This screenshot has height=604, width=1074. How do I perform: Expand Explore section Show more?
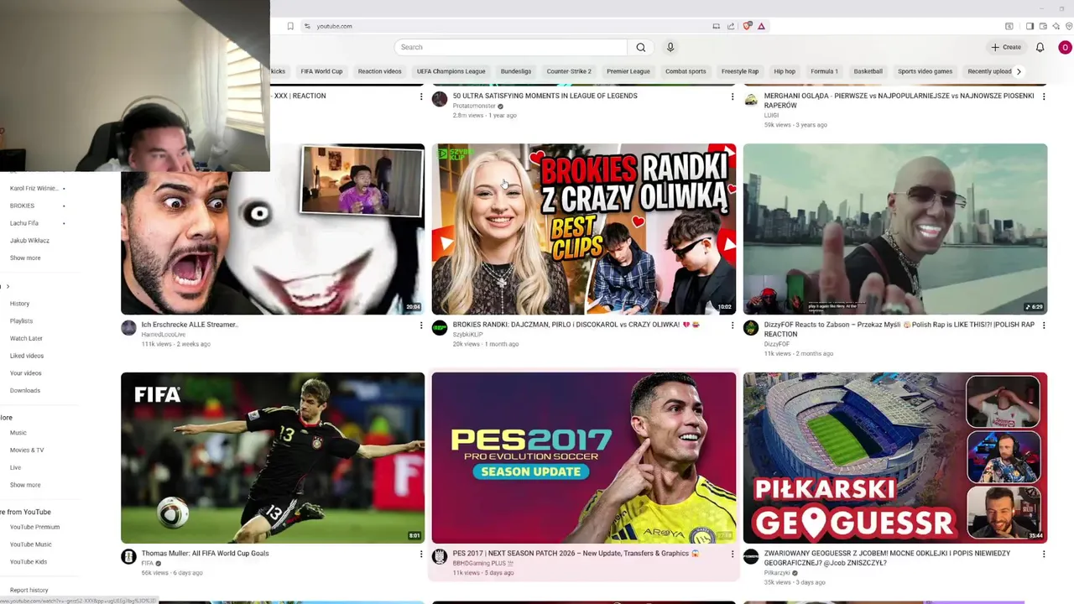pos(25,485)
